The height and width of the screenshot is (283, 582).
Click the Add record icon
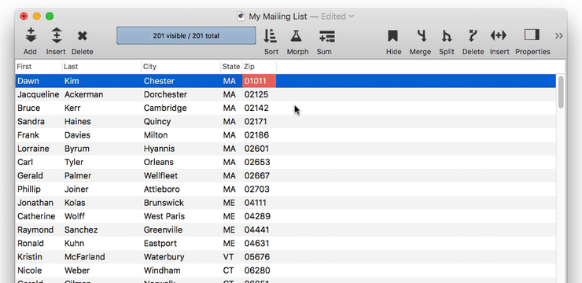(x=31, y=35)
